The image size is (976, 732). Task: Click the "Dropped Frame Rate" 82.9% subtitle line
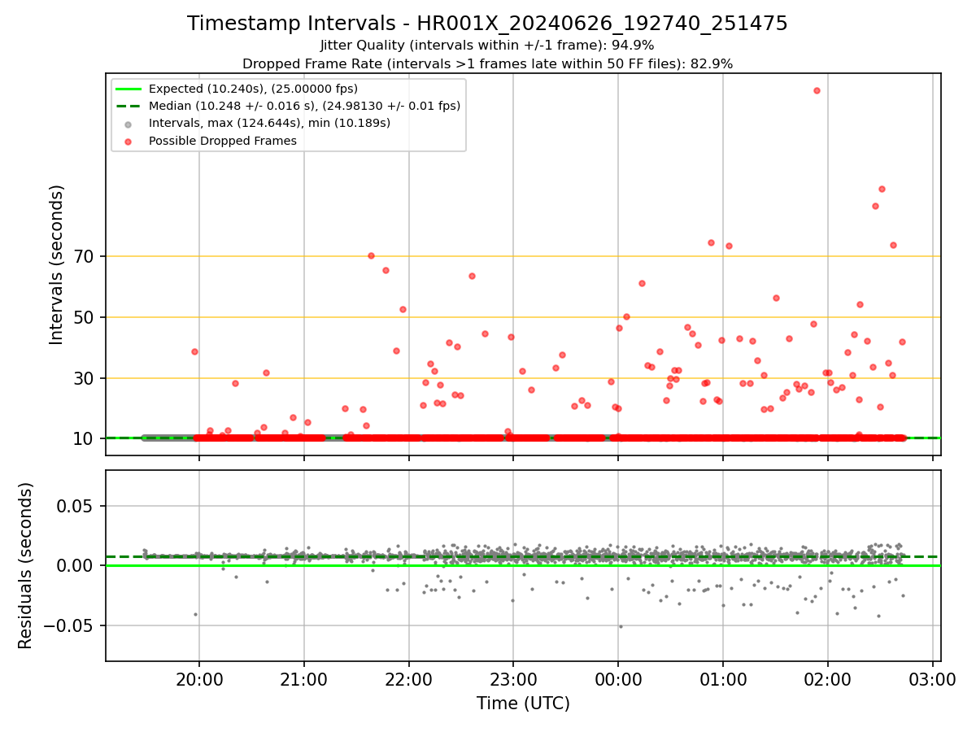[487, 63]
